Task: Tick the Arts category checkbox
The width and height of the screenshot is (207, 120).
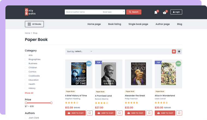Action: [x=26, y=55]
